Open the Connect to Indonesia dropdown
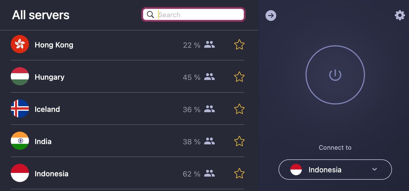 (335, 170)
